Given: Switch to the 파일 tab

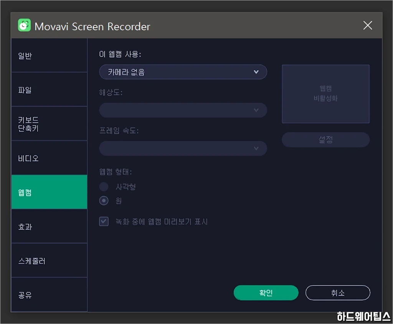Looking at the screenshot, I should click(x=49, y=90).
